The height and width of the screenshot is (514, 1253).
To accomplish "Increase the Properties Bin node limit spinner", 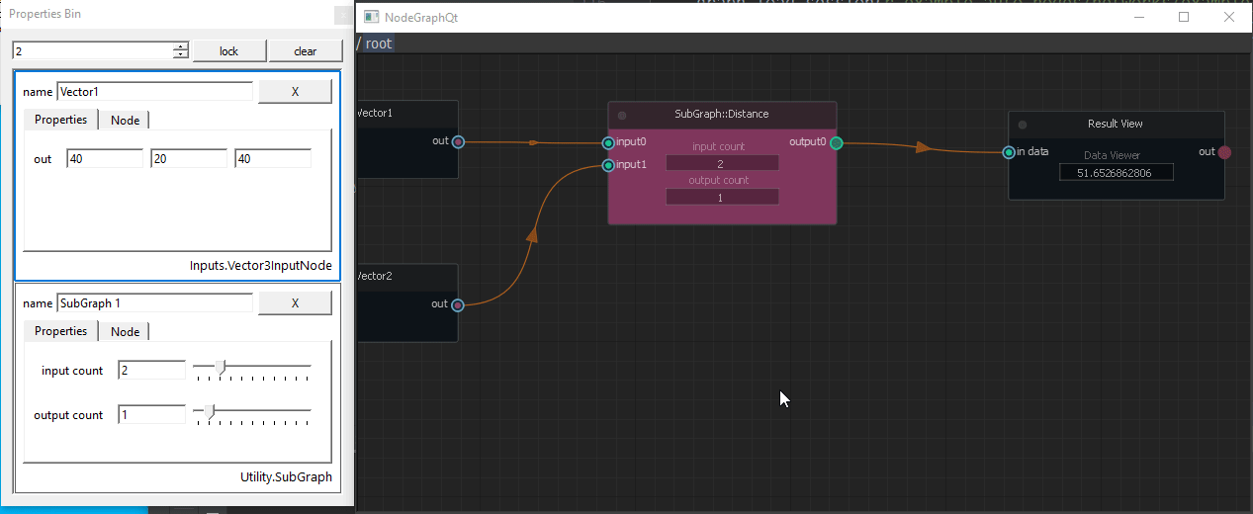I will tap(180, 46).
